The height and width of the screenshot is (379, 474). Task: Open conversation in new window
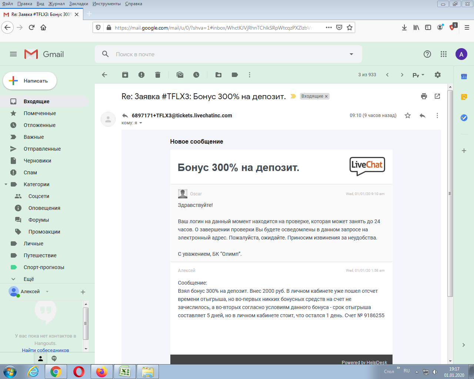click(437, 96)
